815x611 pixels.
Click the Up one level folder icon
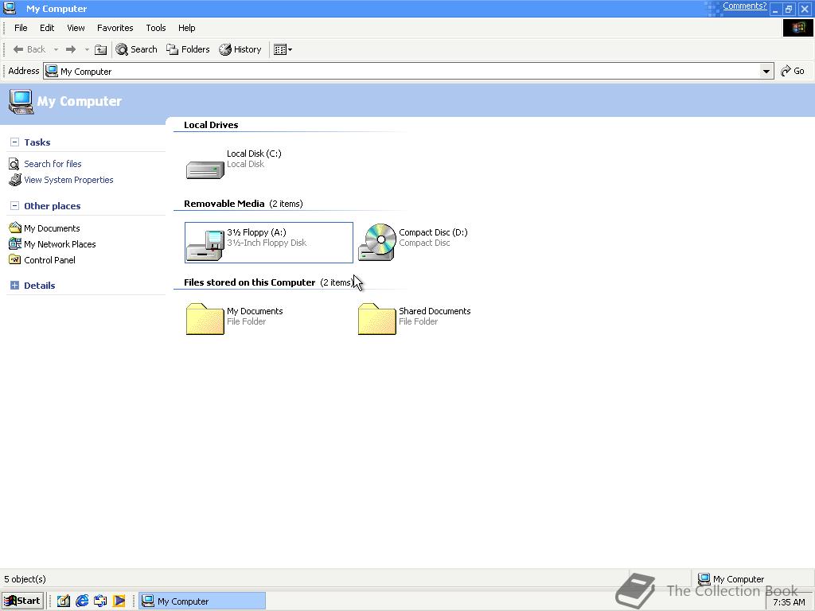click(101, 49)
